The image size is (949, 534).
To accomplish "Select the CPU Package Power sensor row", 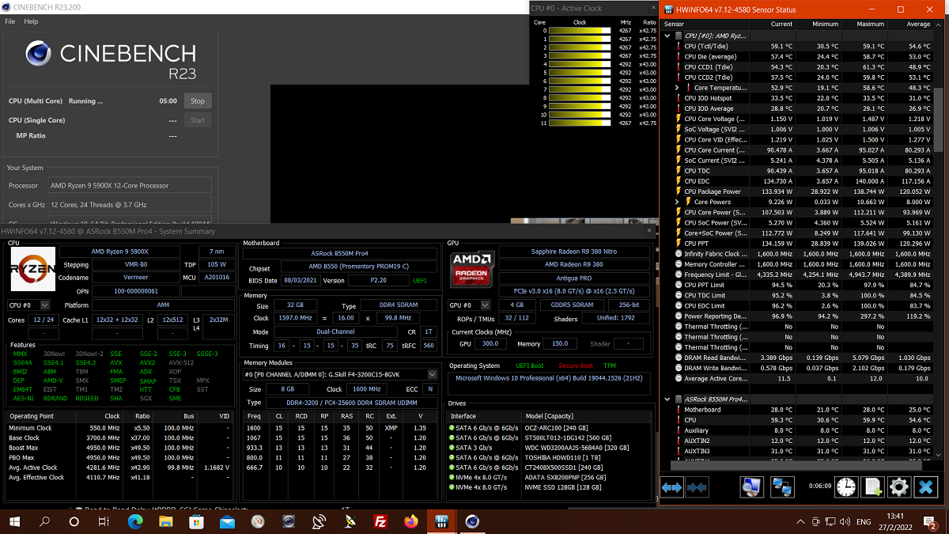I will [x=797, y=191].
